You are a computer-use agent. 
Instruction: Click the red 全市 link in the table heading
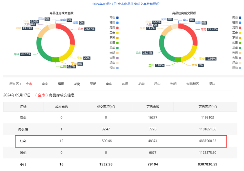point(42,95)
